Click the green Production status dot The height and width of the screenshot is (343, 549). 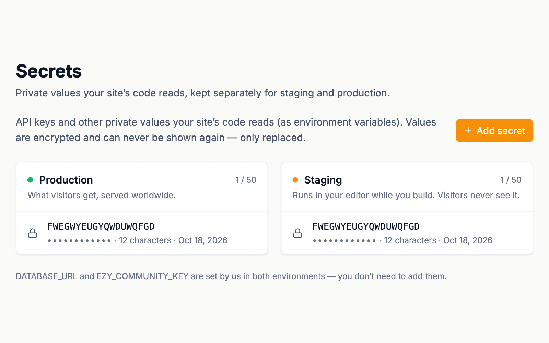(x=30, y=180)
